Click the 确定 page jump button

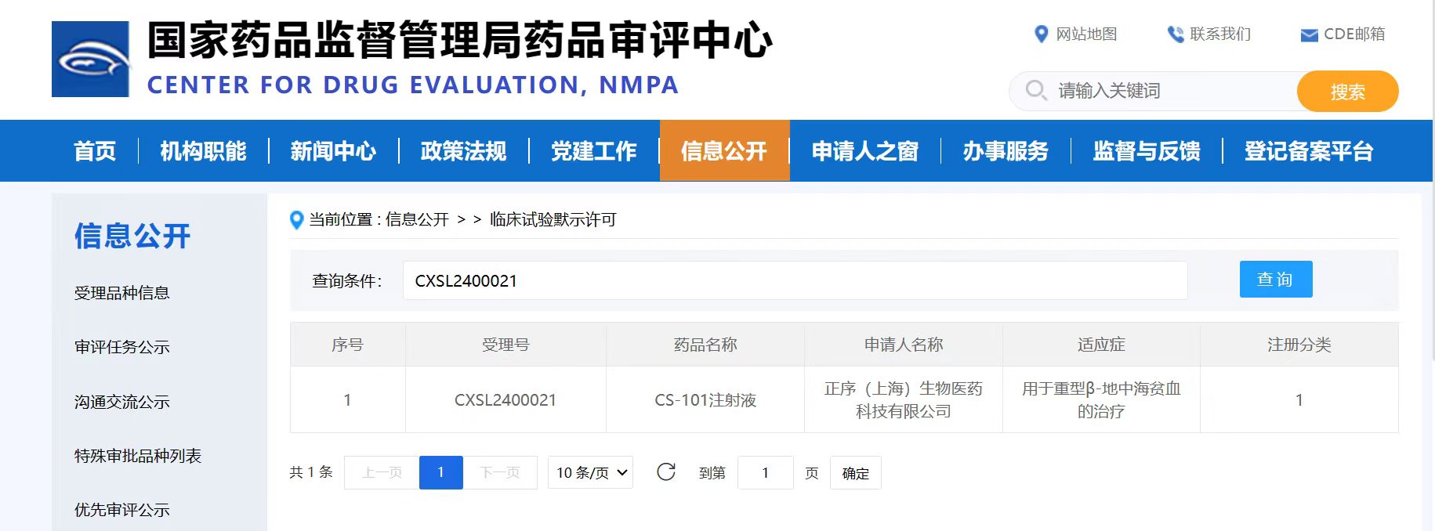[855, 473]
